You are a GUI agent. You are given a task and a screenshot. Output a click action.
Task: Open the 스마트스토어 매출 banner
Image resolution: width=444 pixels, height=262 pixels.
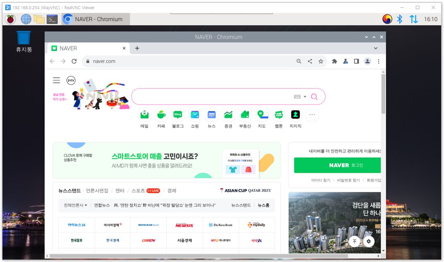coord(167,160)
